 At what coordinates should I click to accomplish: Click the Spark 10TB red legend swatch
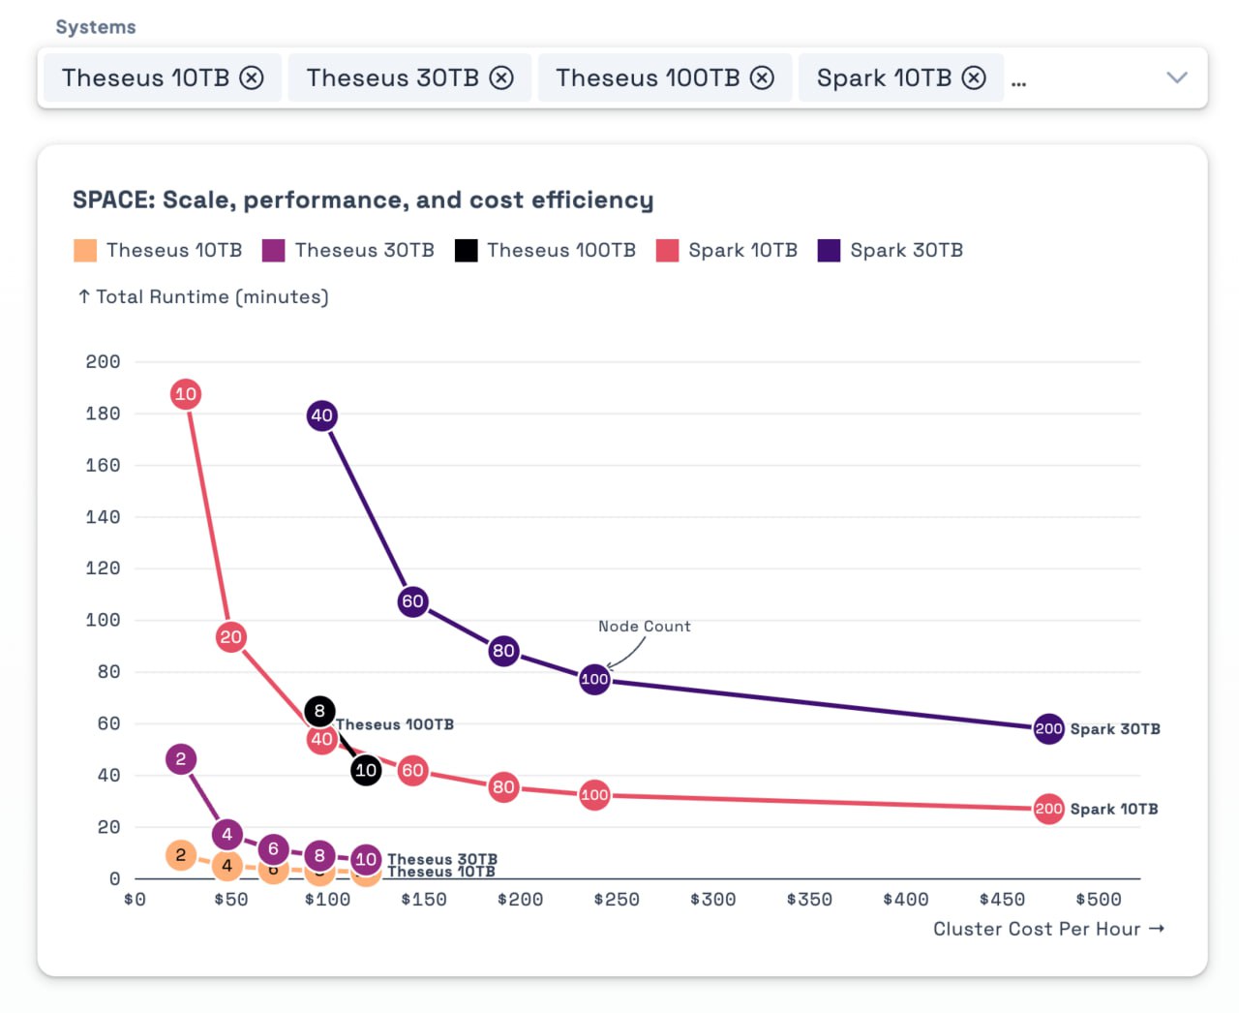click(x=668, y=251)
